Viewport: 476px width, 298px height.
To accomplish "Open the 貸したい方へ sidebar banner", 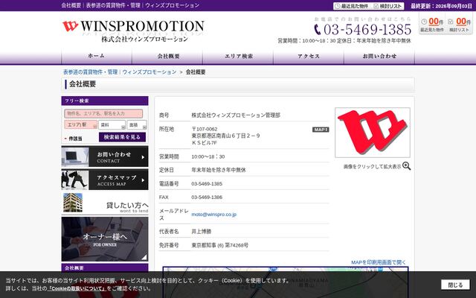I will click(x=105, y=203).
